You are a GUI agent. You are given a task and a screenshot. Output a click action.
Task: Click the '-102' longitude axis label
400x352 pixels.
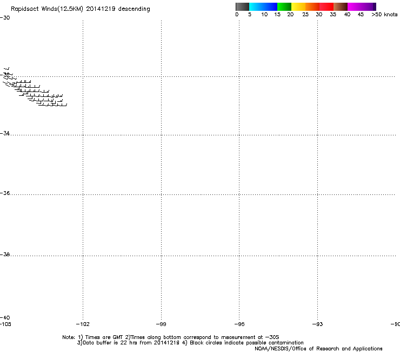pos(83,324)
